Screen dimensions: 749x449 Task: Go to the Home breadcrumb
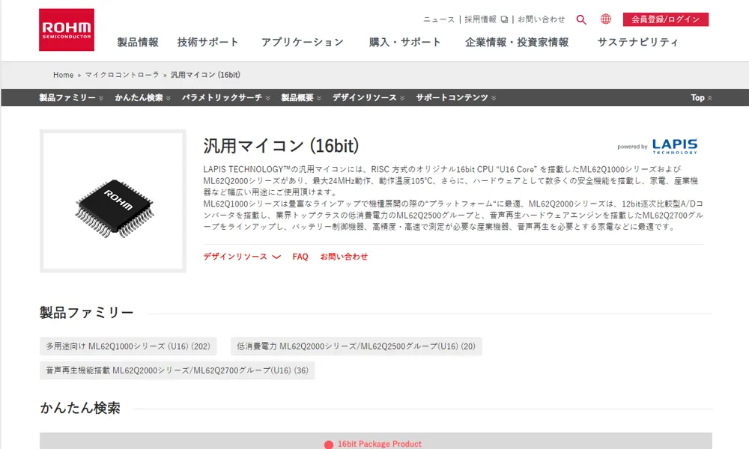click(63, 75)
